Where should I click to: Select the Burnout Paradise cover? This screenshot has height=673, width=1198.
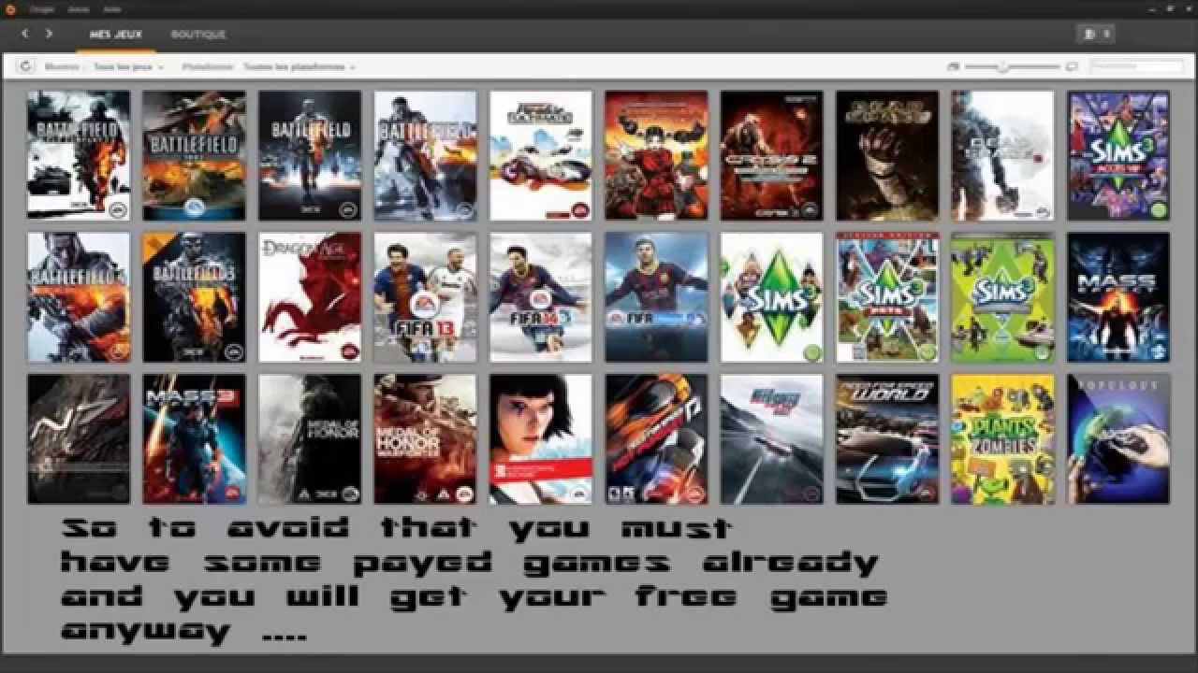click(x=541, y=155)
